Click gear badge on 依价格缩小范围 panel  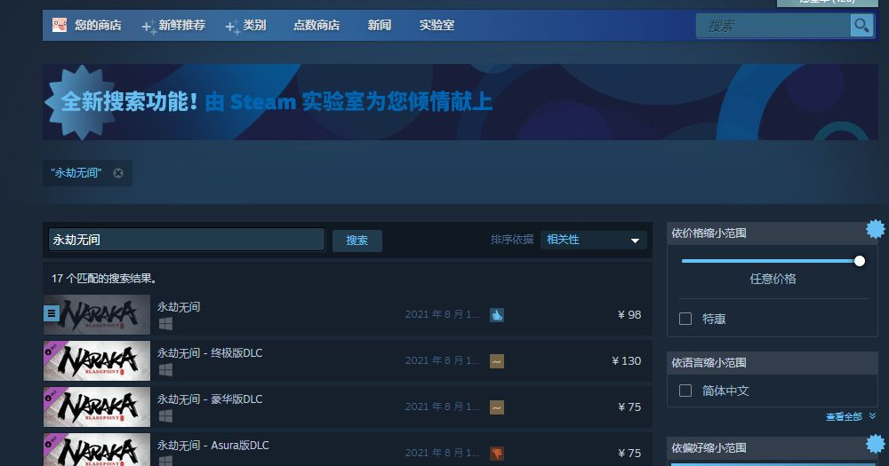pyautogui.click(x=876, y=229)
